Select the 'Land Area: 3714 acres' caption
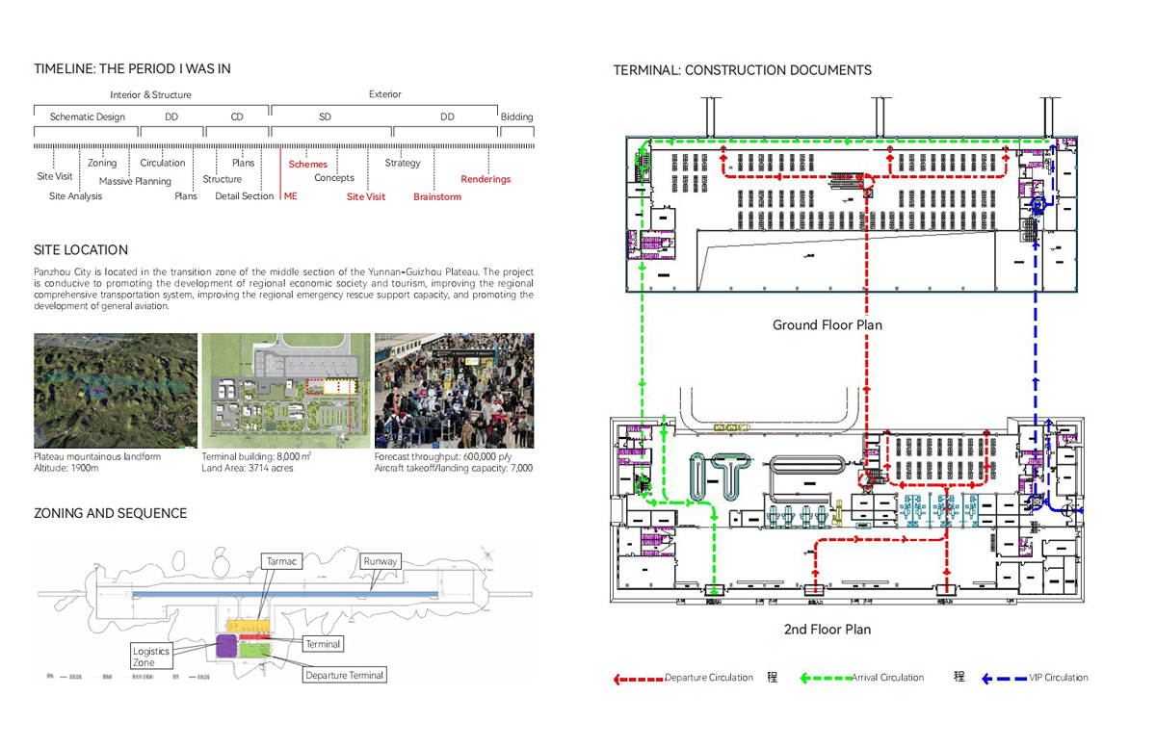Image resolution: width=1156 pixels, height=747 pixels. (248, 469)
